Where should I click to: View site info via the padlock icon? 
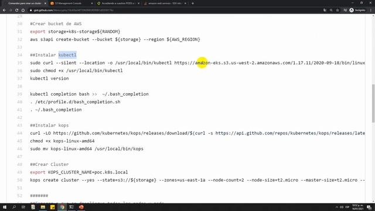[x=31, y=11]
